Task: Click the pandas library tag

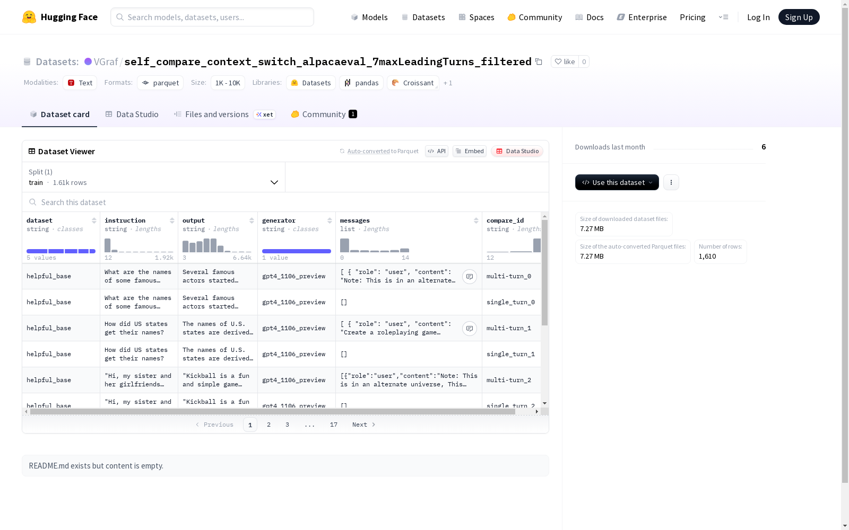Action: coord(361,83)
